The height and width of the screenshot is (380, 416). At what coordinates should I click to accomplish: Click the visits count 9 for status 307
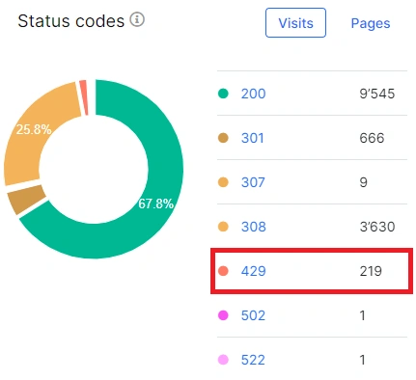tap(363, 182)
